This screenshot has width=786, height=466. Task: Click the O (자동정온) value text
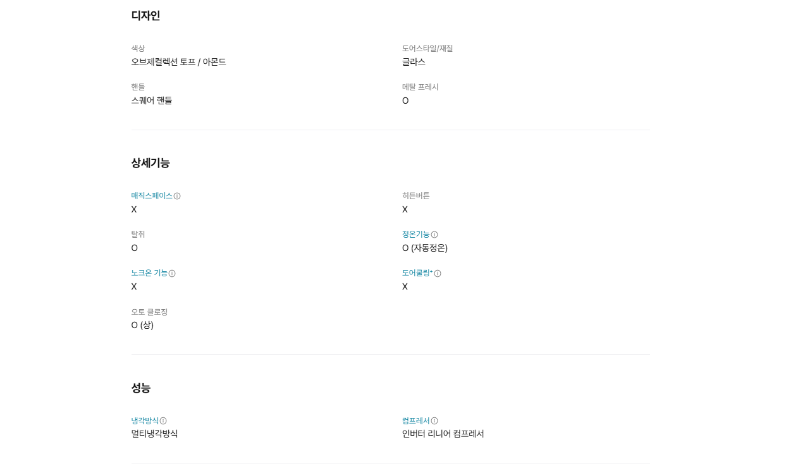425,248
